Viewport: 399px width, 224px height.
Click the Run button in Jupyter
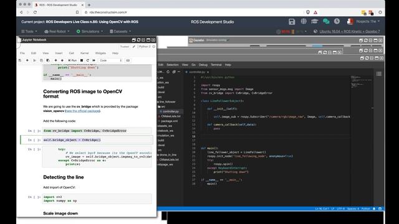pyautogui.click(x=72, y=60)
